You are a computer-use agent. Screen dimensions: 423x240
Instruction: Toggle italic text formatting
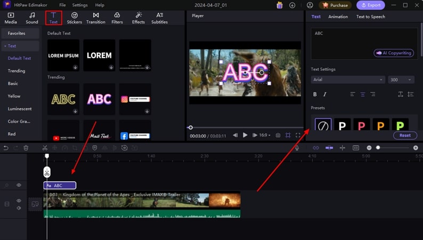coord(325,94)
